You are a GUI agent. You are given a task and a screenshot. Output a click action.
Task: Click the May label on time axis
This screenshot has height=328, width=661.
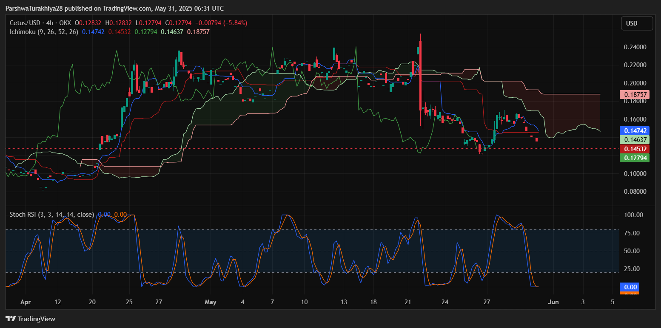click(211, 302)
